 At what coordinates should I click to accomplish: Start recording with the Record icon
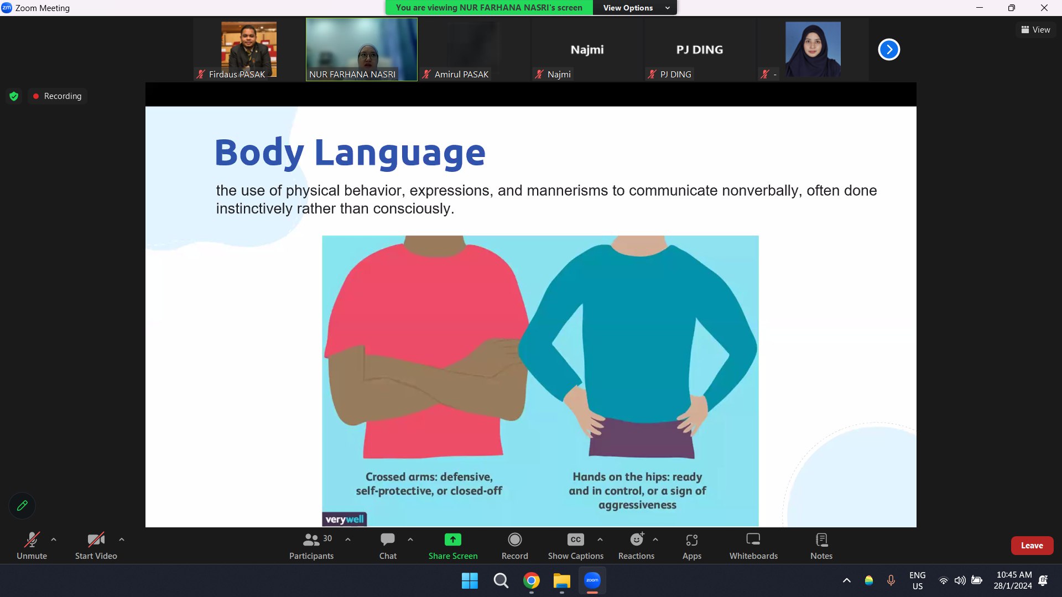coord(514,540)
